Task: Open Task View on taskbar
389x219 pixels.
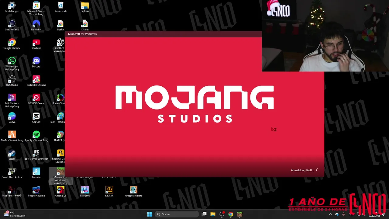Action: (x=204, y=214)
